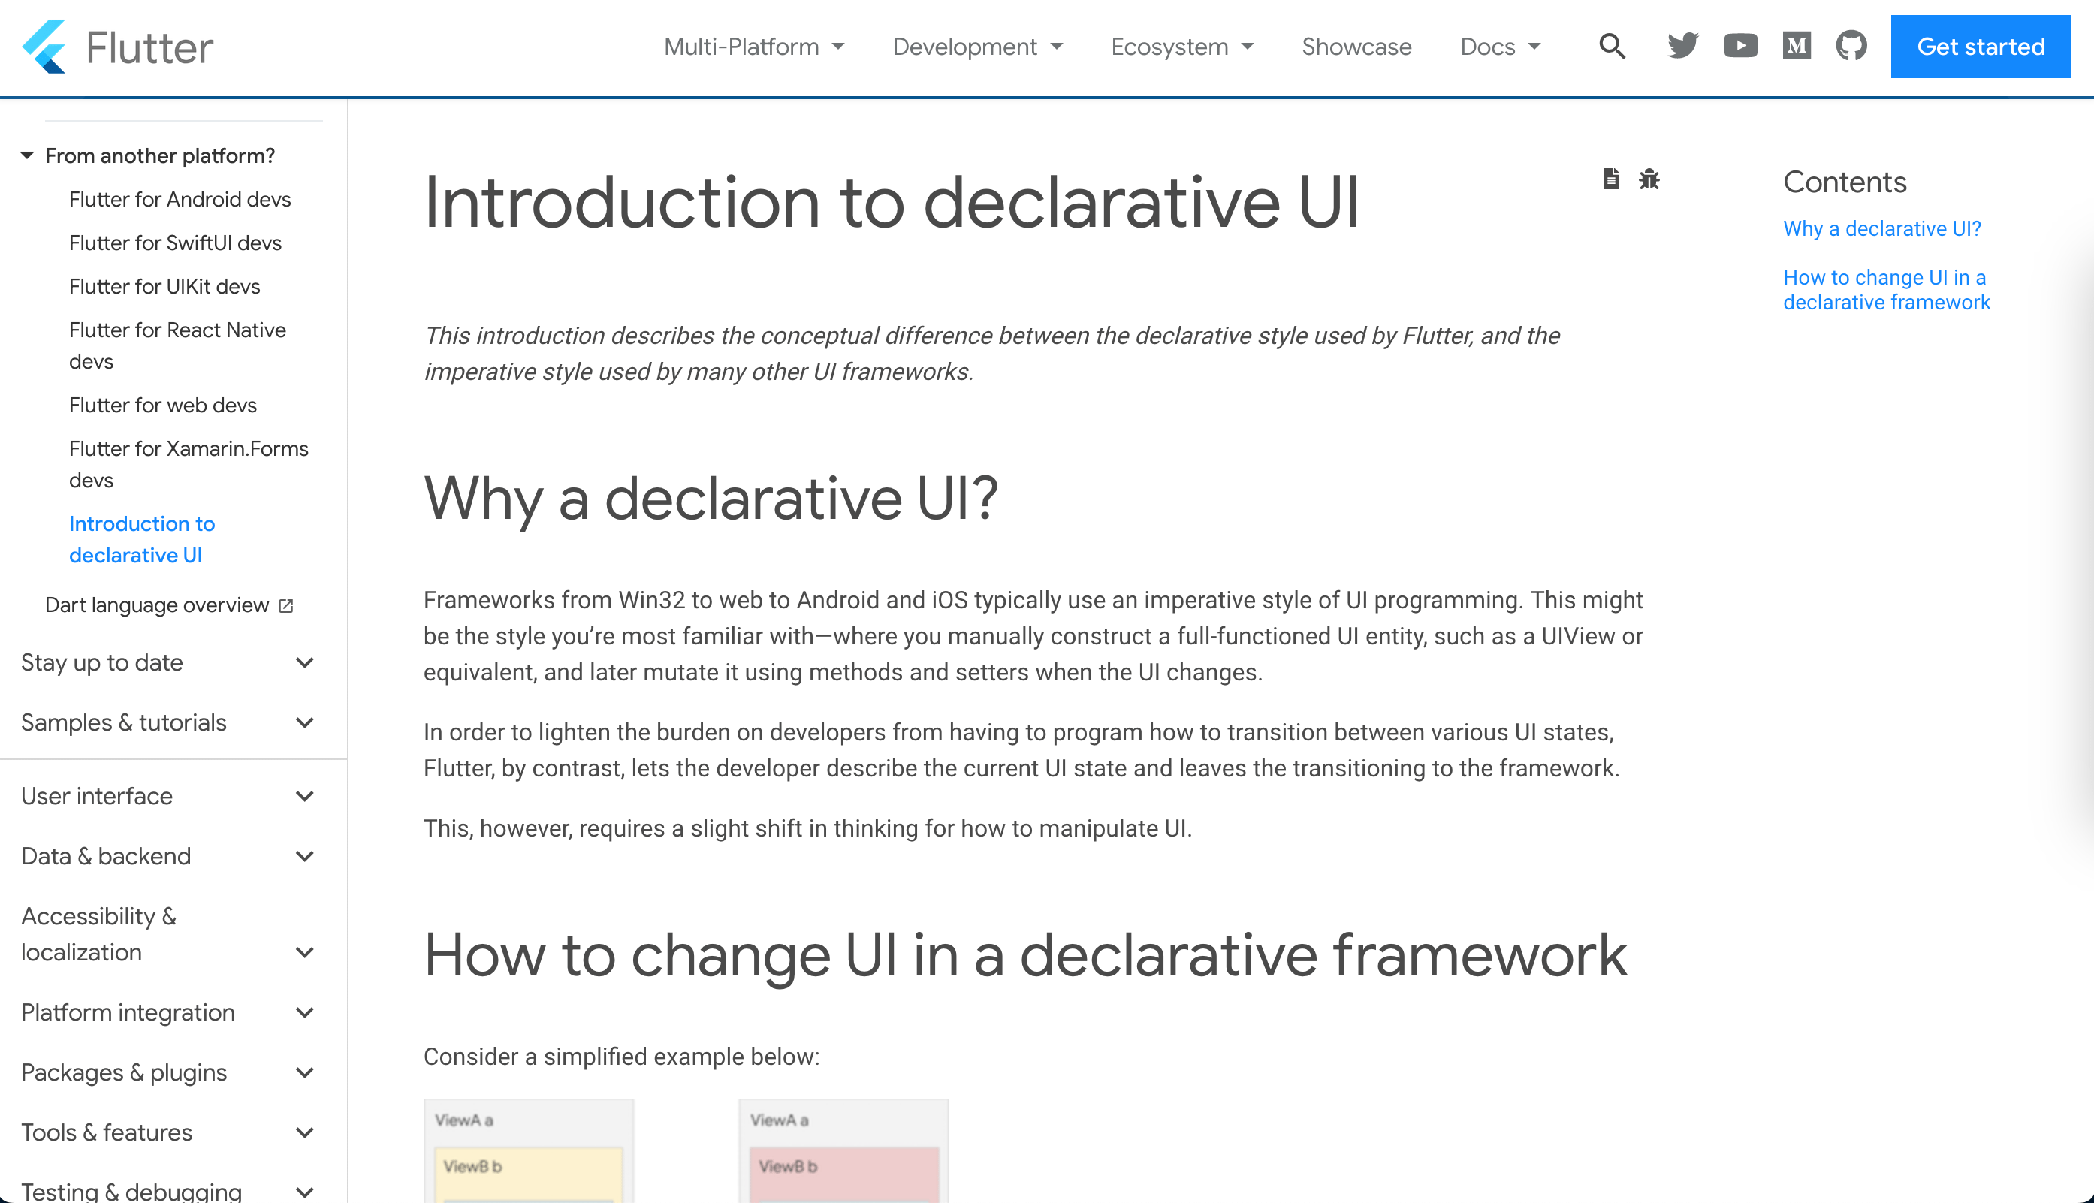Image resolution: width=2094 pixels, height=1203 pixels.
Task: Open the site search magnifier icon
Action: 1611,47
